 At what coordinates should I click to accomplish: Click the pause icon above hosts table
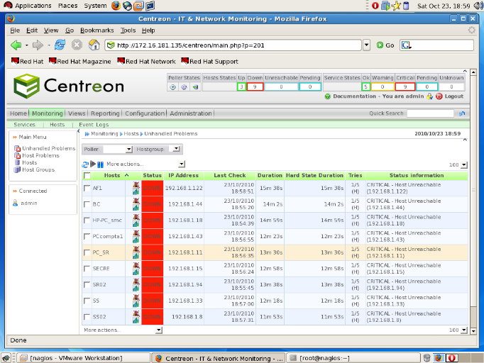click(101, 164)
